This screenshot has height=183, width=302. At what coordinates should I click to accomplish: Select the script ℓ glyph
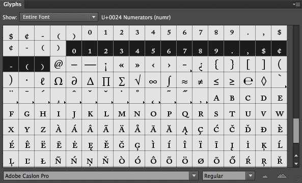[42, 80]
